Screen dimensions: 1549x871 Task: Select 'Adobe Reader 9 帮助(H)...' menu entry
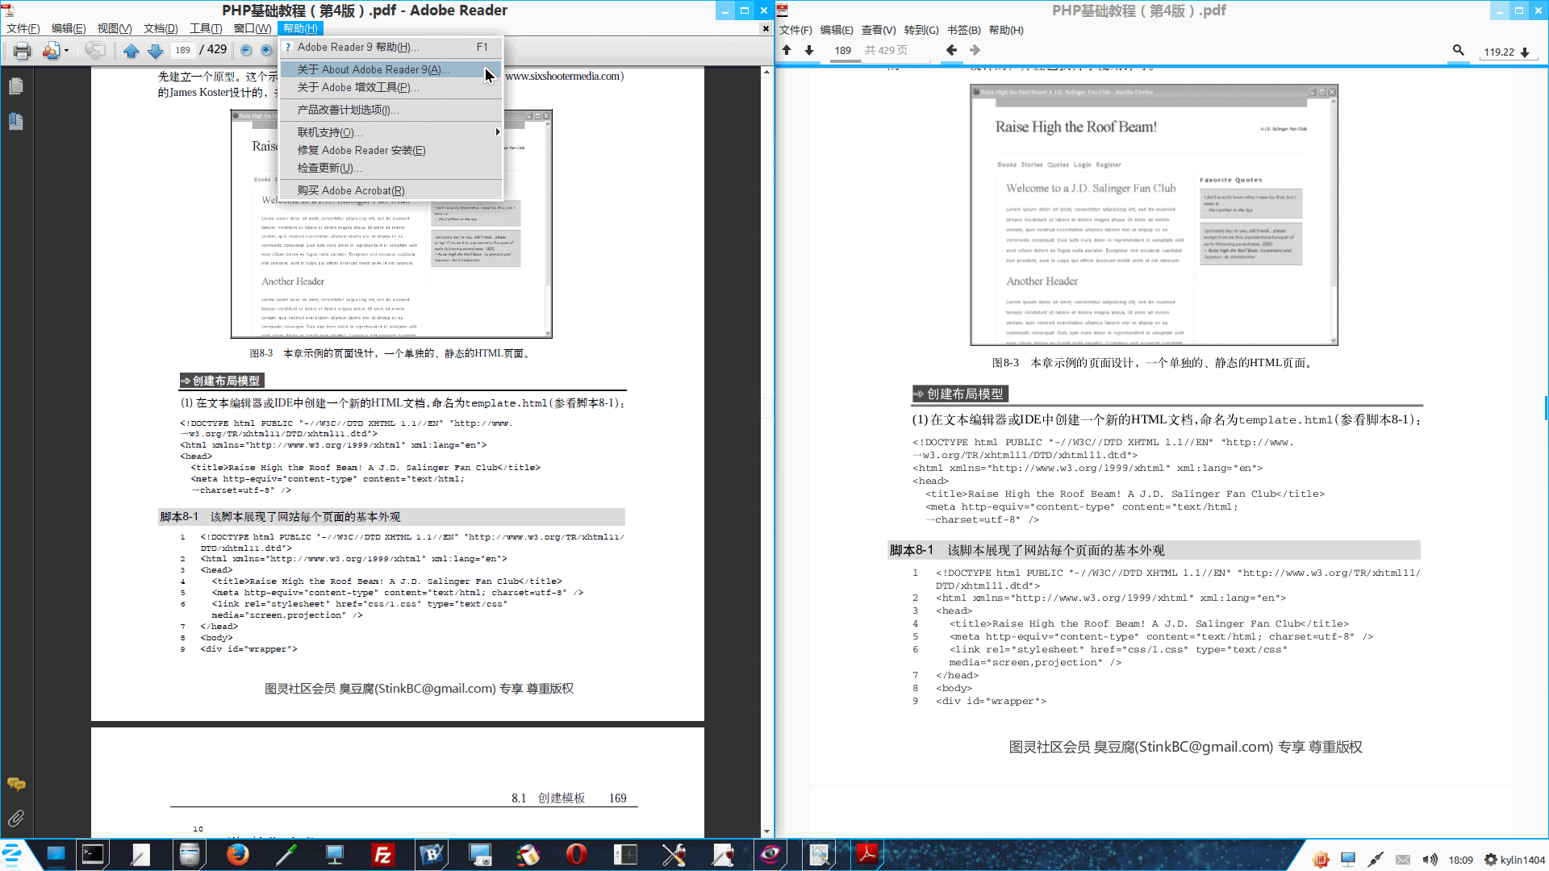coord(391,47)
